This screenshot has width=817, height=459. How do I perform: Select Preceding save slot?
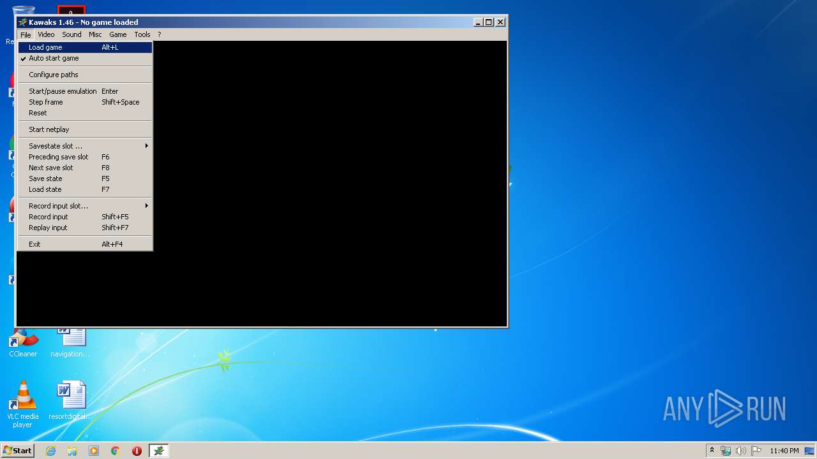(85, 157)
